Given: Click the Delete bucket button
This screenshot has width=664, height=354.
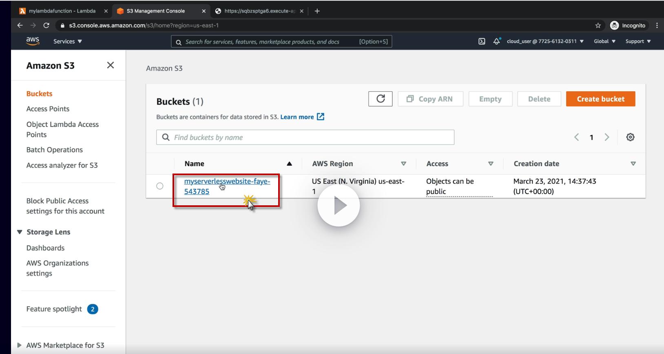Looking at the screenshot, I should [539, 99].
